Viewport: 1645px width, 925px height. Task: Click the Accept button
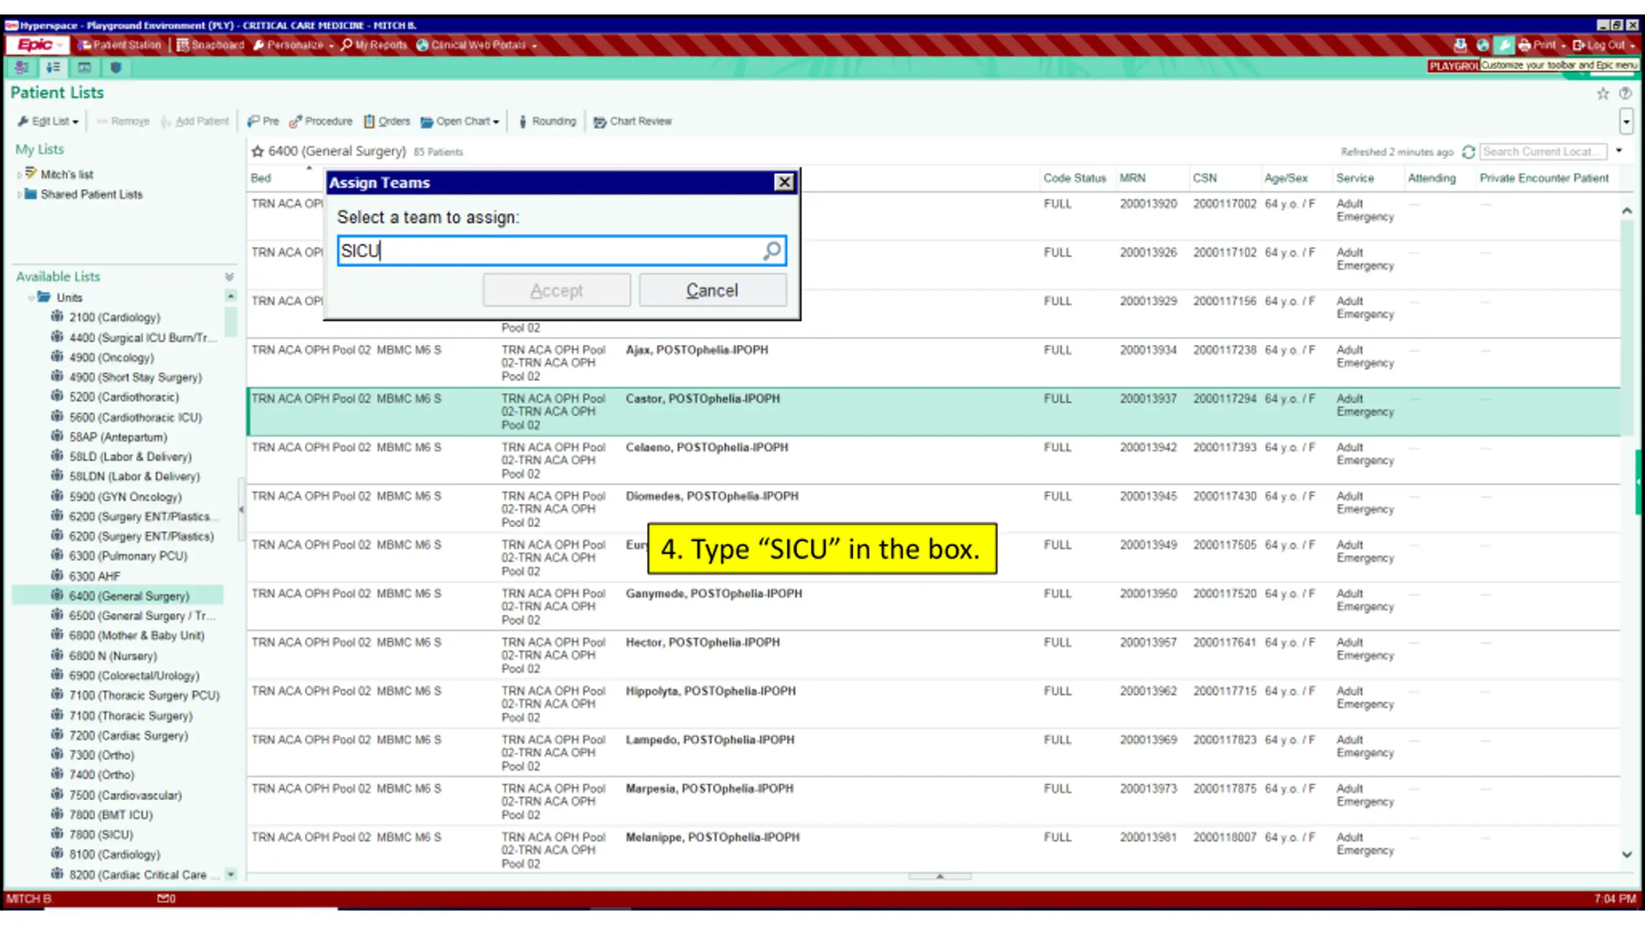[556, 290]
